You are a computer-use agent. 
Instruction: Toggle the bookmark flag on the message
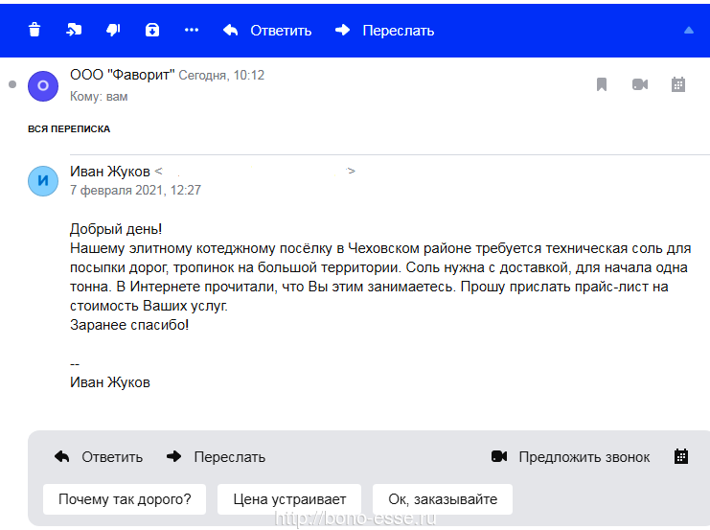[x=602, y=84]
